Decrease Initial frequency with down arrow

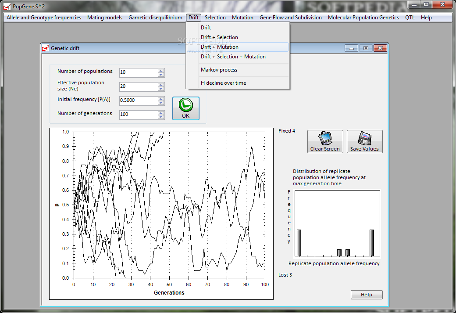pyautogui.click(x=161, y=102)
